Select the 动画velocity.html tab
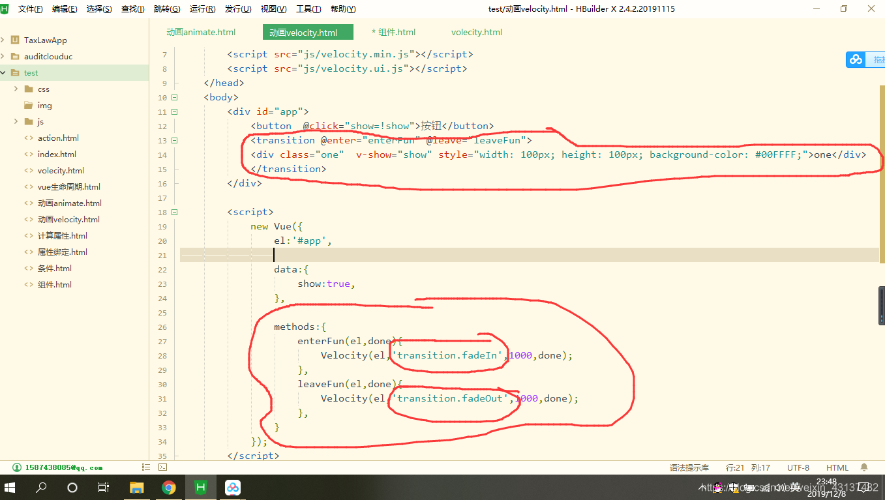 (x=308, y=33)
